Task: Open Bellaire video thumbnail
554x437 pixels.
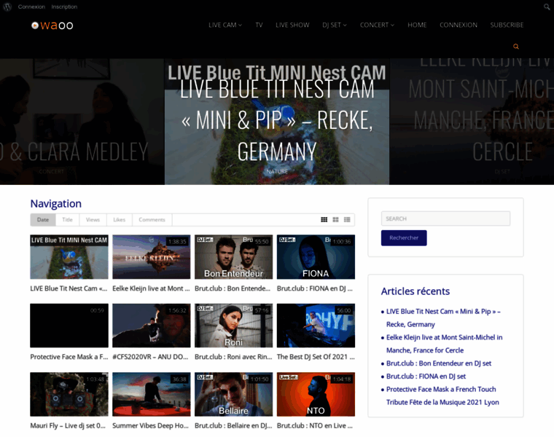Action: [x=233, y=394]
